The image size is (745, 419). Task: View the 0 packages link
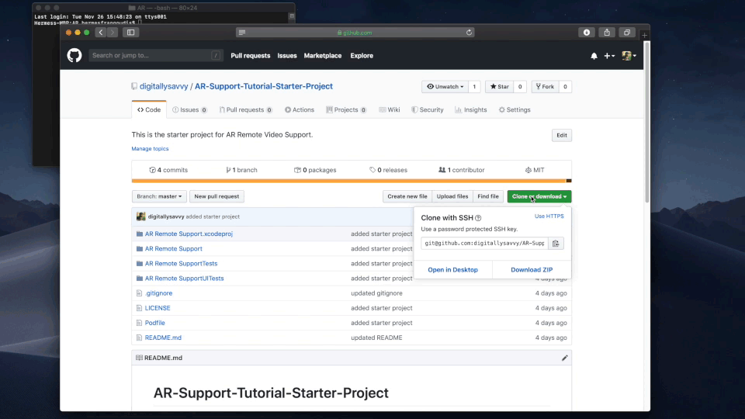[315, 170]
